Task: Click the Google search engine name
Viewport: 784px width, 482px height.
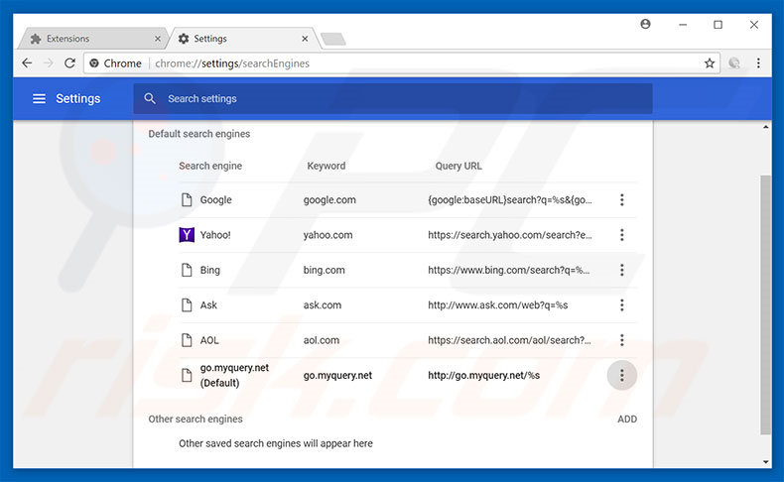Action: pos(216,199)
